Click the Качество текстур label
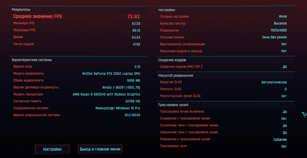This screenshot has height=158, width=307. coord(173,23)
